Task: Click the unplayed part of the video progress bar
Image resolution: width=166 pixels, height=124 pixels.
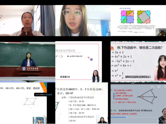Action: coord(143,117)
